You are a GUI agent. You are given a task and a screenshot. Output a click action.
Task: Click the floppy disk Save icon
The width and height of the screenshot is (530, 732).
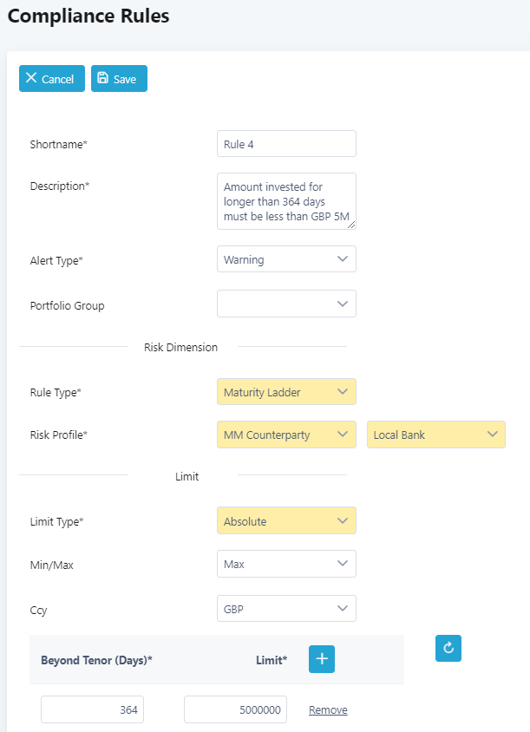tap(102, 78)
